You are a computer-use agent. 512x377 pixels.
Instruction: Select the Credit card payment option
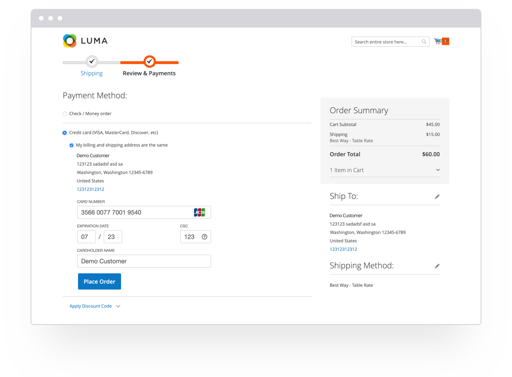pos(65,133)
